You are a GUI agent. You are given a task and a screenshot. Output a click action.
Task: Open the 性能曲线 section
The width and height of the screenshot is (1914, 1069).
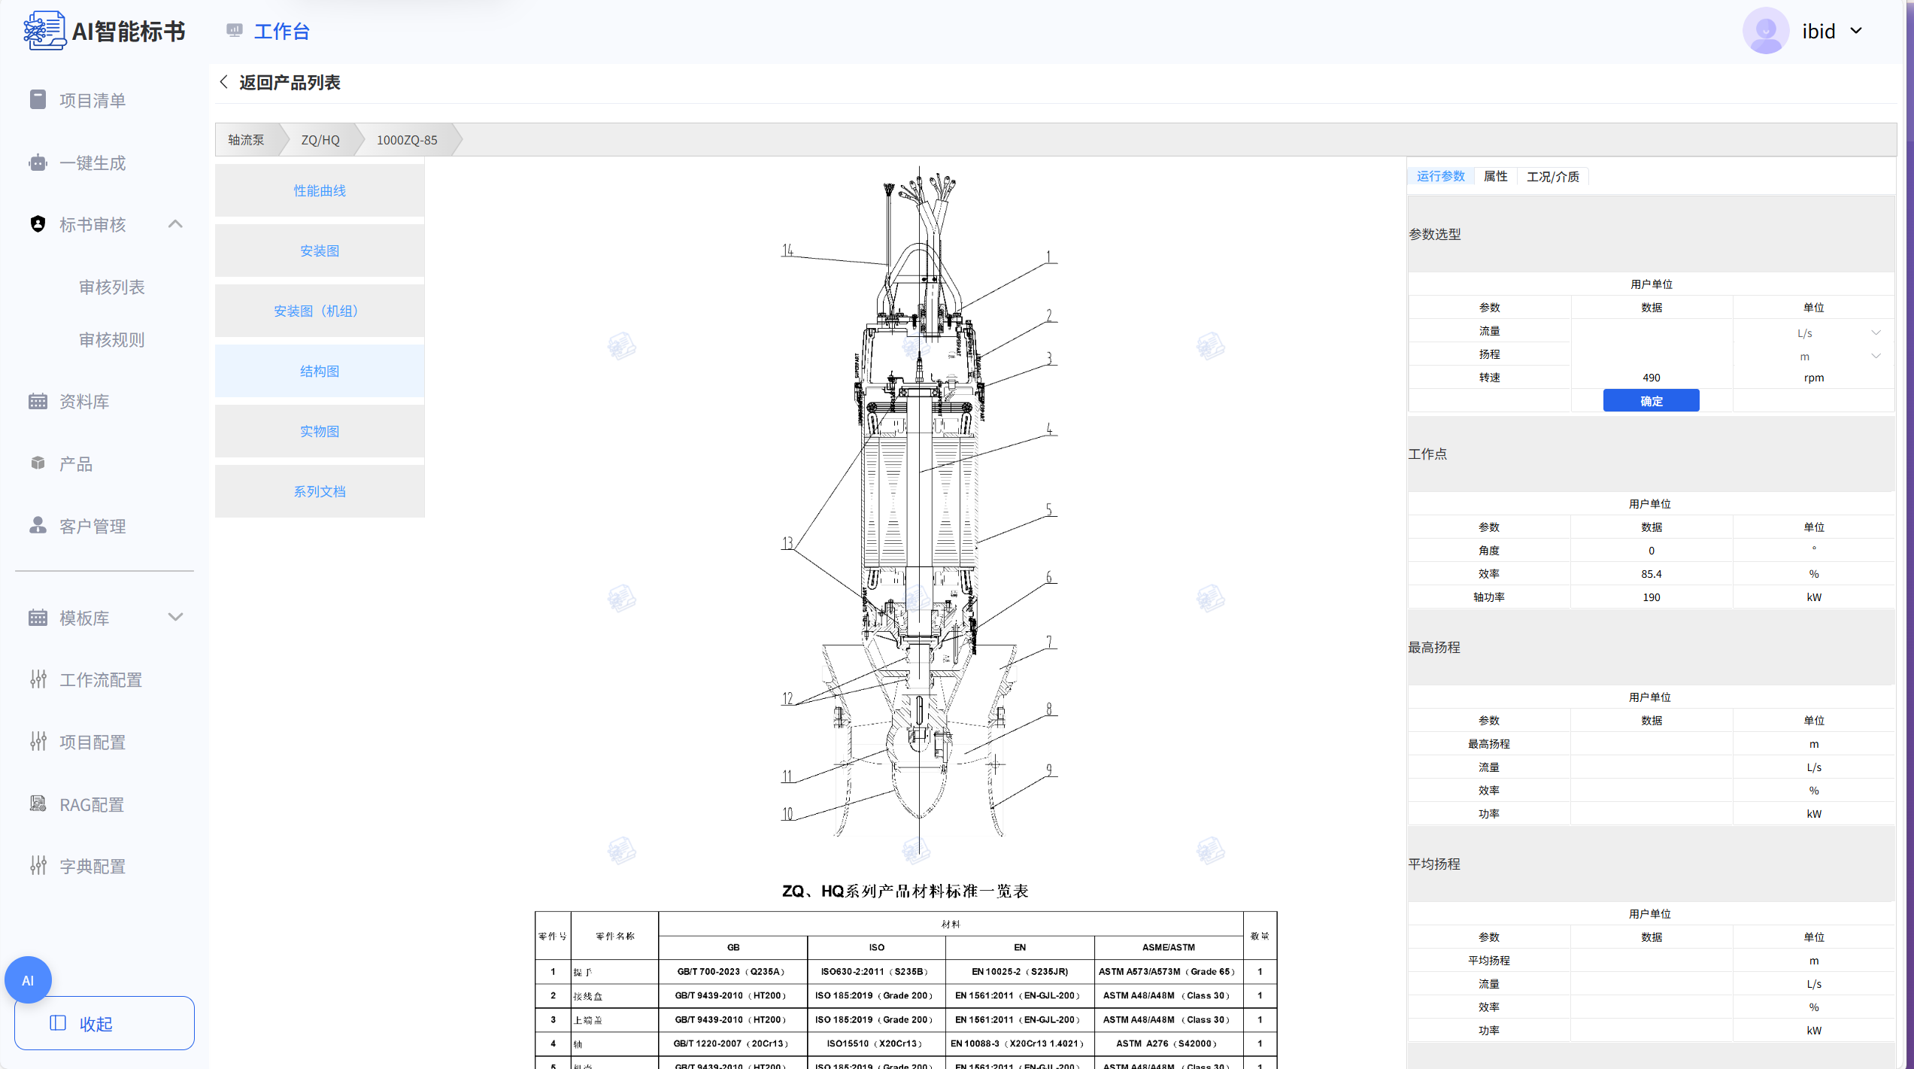click(320, 190)
